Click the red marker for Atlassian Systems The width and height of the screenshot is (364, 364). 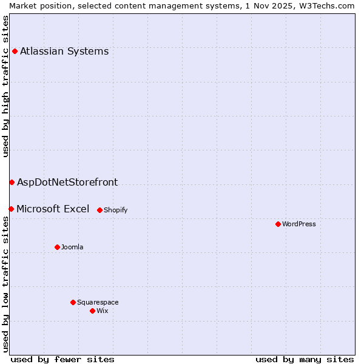tap(15, 51)
